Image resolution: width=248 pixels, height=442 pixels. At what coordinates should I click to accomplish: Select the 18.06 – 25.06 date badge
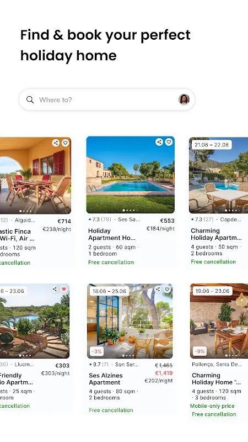pos(109,291)
